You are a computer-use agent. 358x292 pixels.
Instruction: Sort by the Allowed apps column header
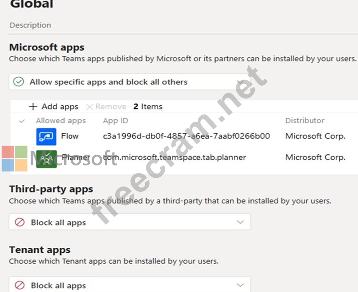pos(61,120)
